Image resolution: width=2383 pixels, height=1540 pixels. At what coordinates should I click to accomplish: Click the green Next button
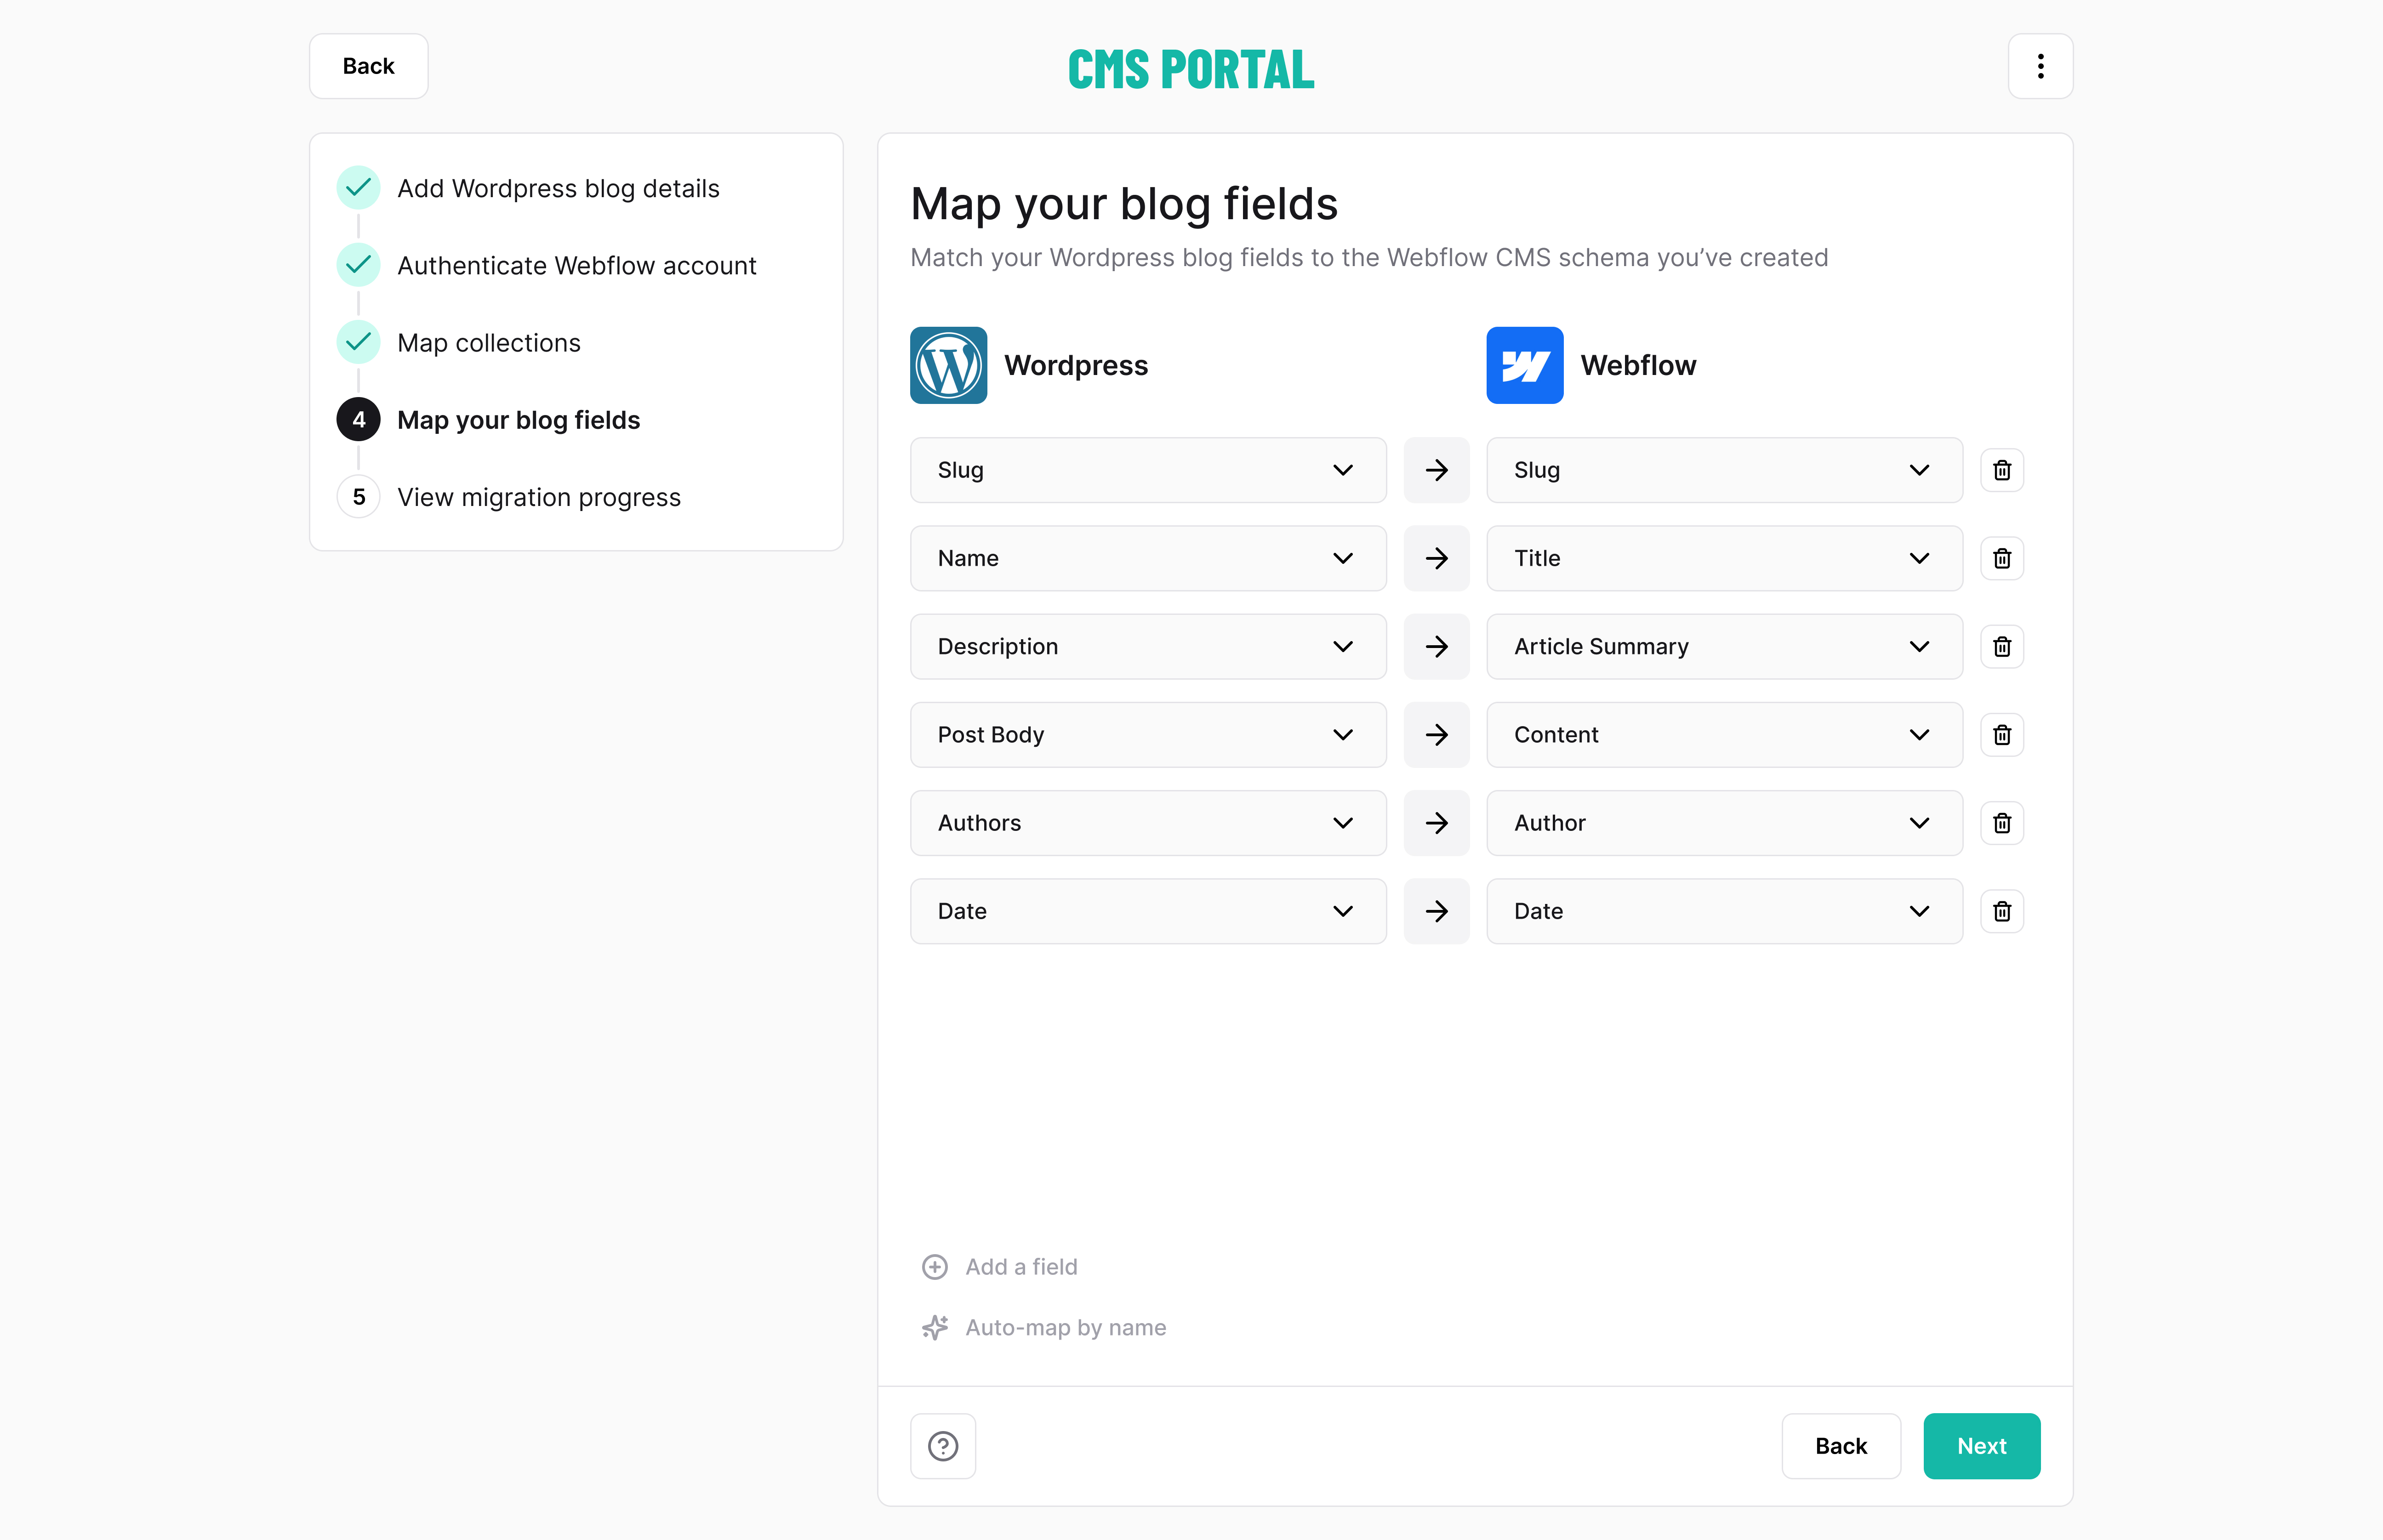(1980, 1446)
